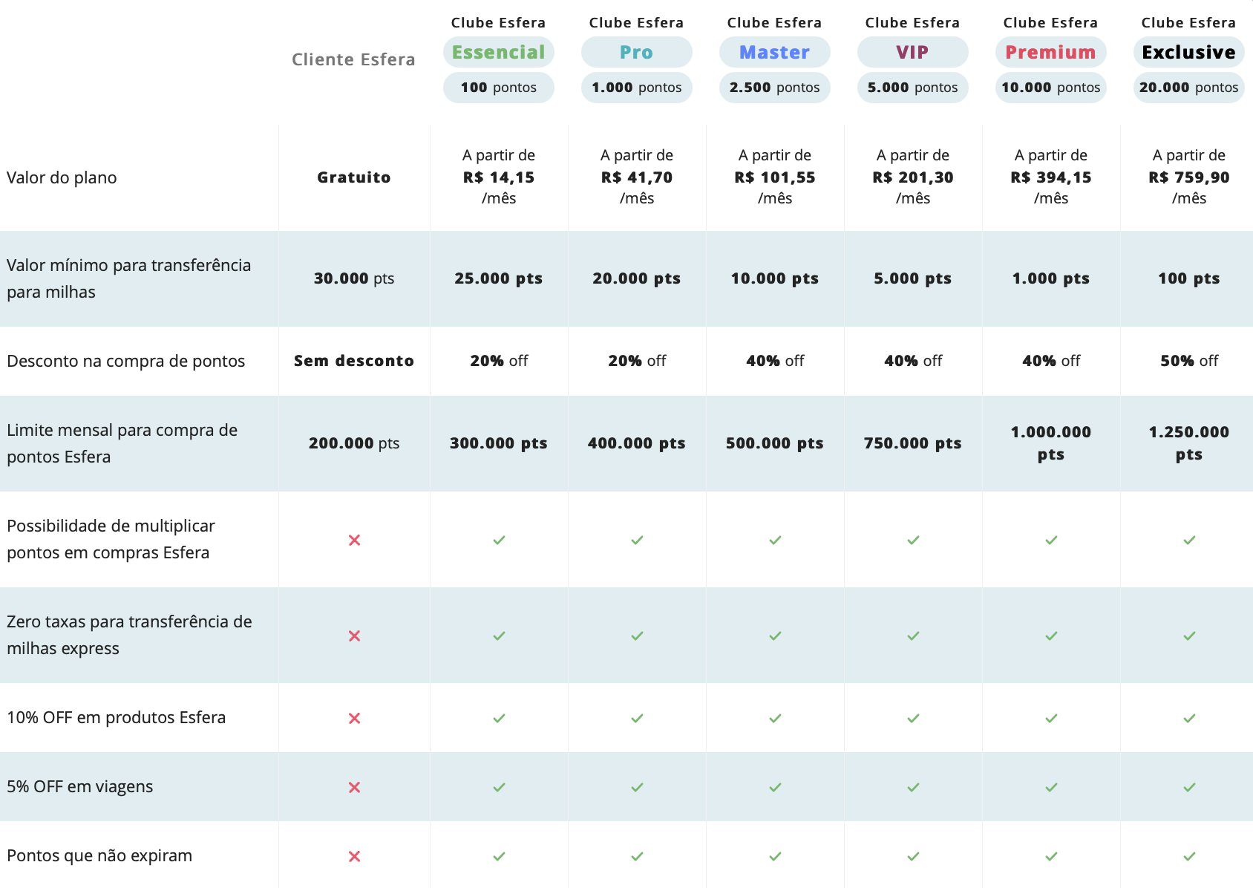Click the red X for Zero taxas row
The height and width of the screenshot is (888, 1253).
354,636
